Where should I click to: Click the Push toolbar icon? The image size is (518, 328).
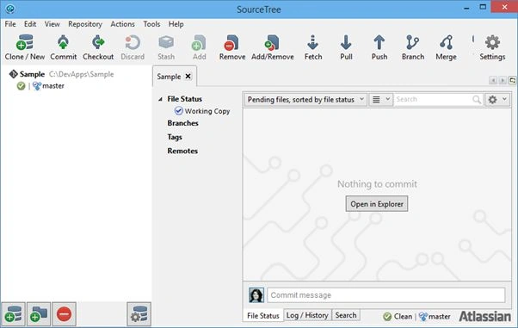point(379,42)
